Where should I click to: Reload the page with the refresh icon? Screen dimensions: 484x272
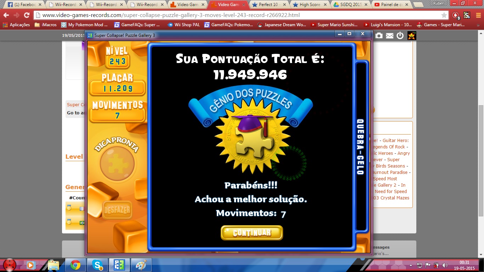pos(27,15)
